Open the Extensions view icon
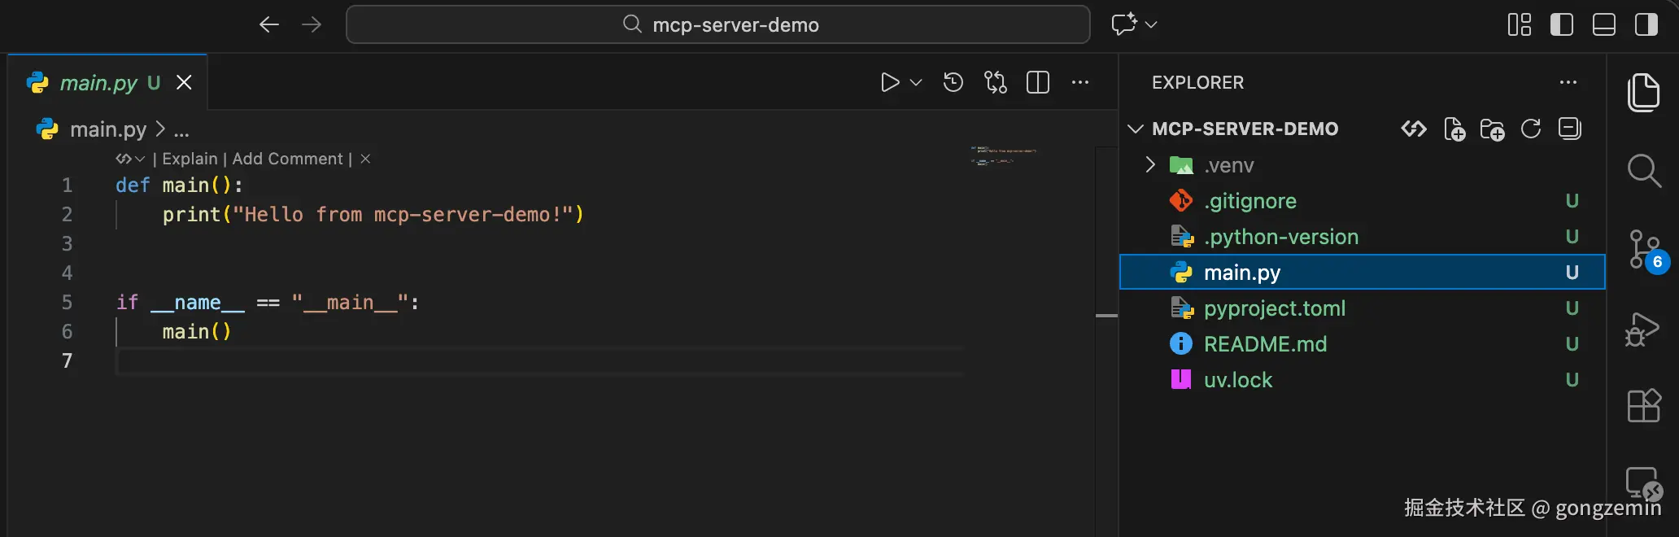Viewport: 1679px width, 537px height. [x=1643, y=405]
